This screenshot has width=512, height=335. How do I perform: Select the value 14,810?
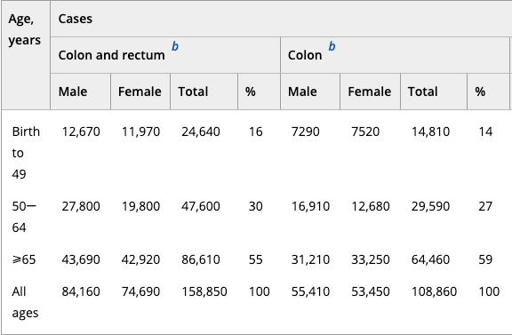[430, 132]
